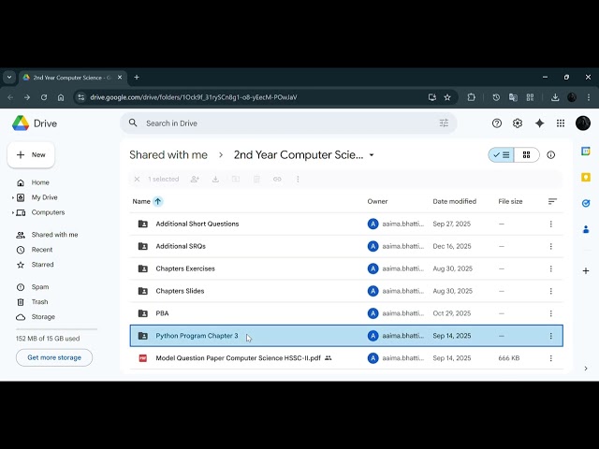The width and height of the screenshot is (599, 449).
Task: Open more actions for Chapters Exercises
Action: tap(551, 268)
